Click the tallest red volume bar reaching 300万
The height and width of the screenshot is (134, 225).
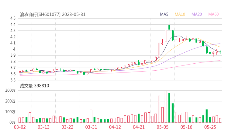point(166,107)
